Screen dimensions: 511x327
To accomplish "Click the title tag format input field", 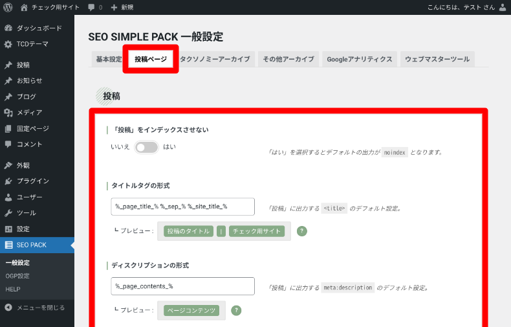I will tap(182, 207).
